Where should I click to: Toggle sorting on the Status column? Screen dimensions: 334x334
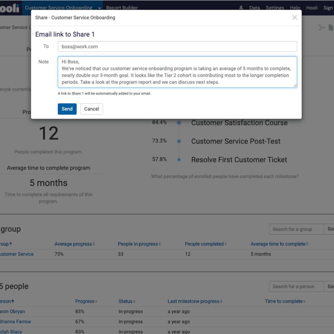click(x=135, y=301)
